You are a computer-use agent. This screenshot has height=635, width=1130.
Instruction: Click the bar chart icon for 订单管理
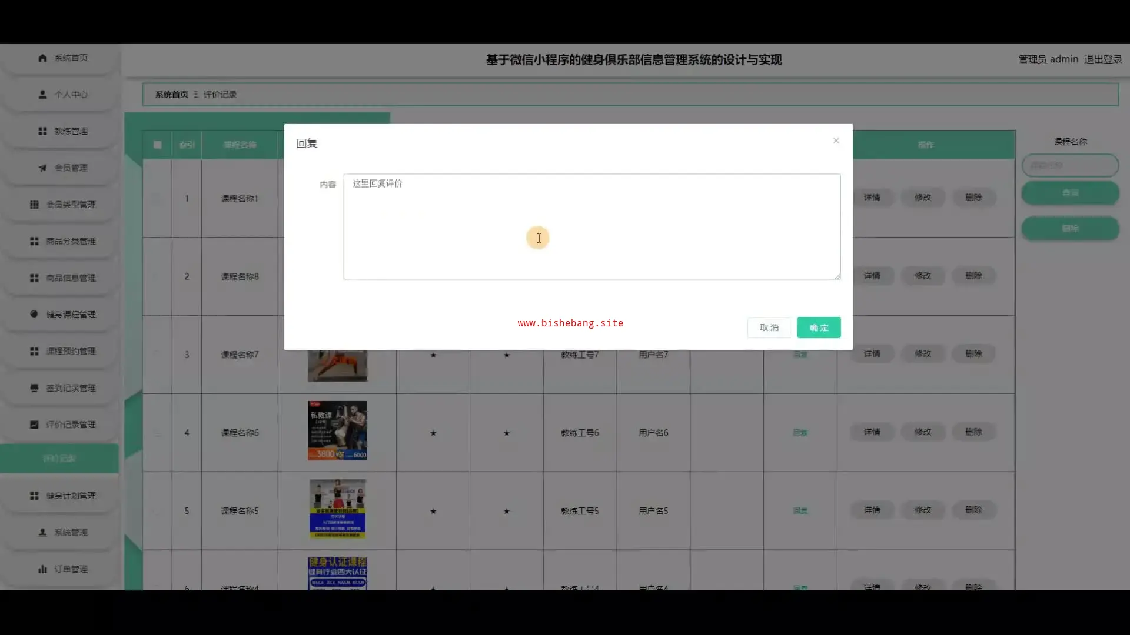42,569
